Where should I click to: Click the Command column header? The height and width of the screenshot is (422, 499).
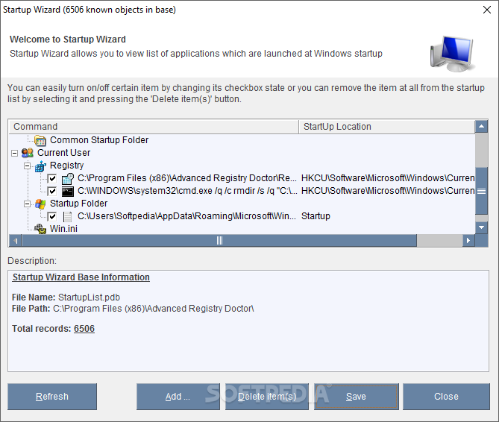tap(154, 127)
